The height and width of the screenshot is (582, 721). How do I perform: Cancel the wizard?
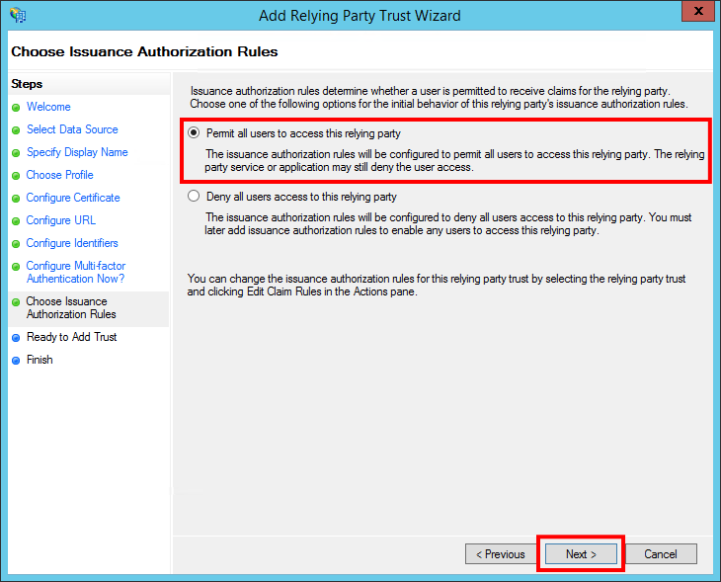661,554
